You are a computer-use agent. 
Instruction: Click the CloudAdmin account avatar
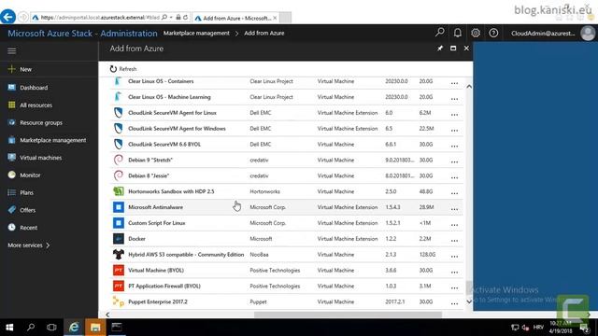point(588,34)
